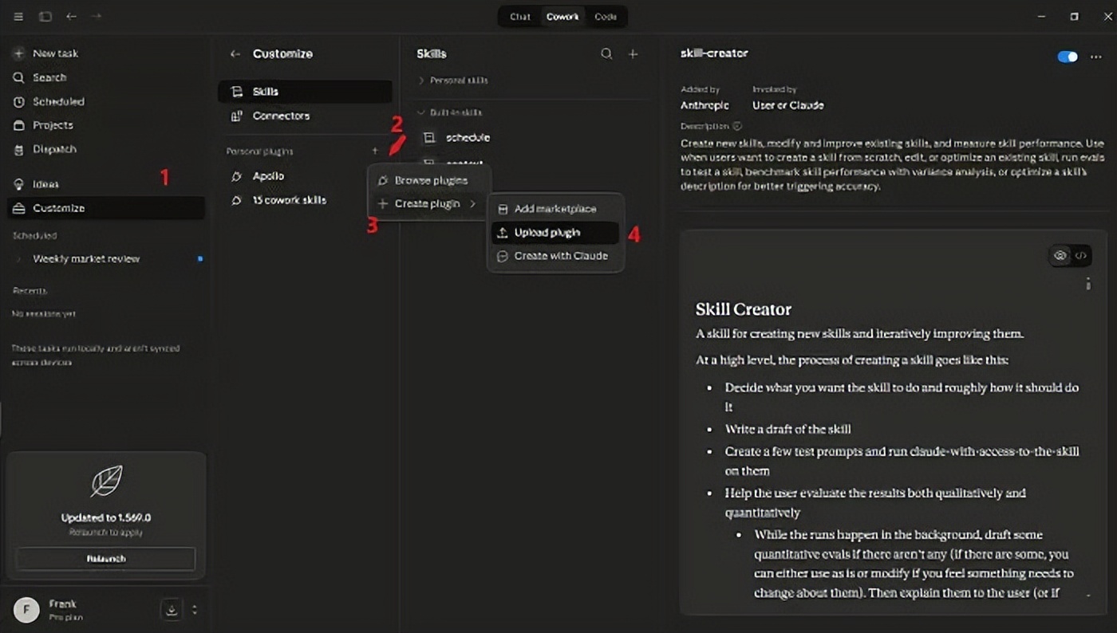The height and width of the screenshot is (633, 1117).
Task: Click the info icon beside Description
Action: tap(737, 126)
